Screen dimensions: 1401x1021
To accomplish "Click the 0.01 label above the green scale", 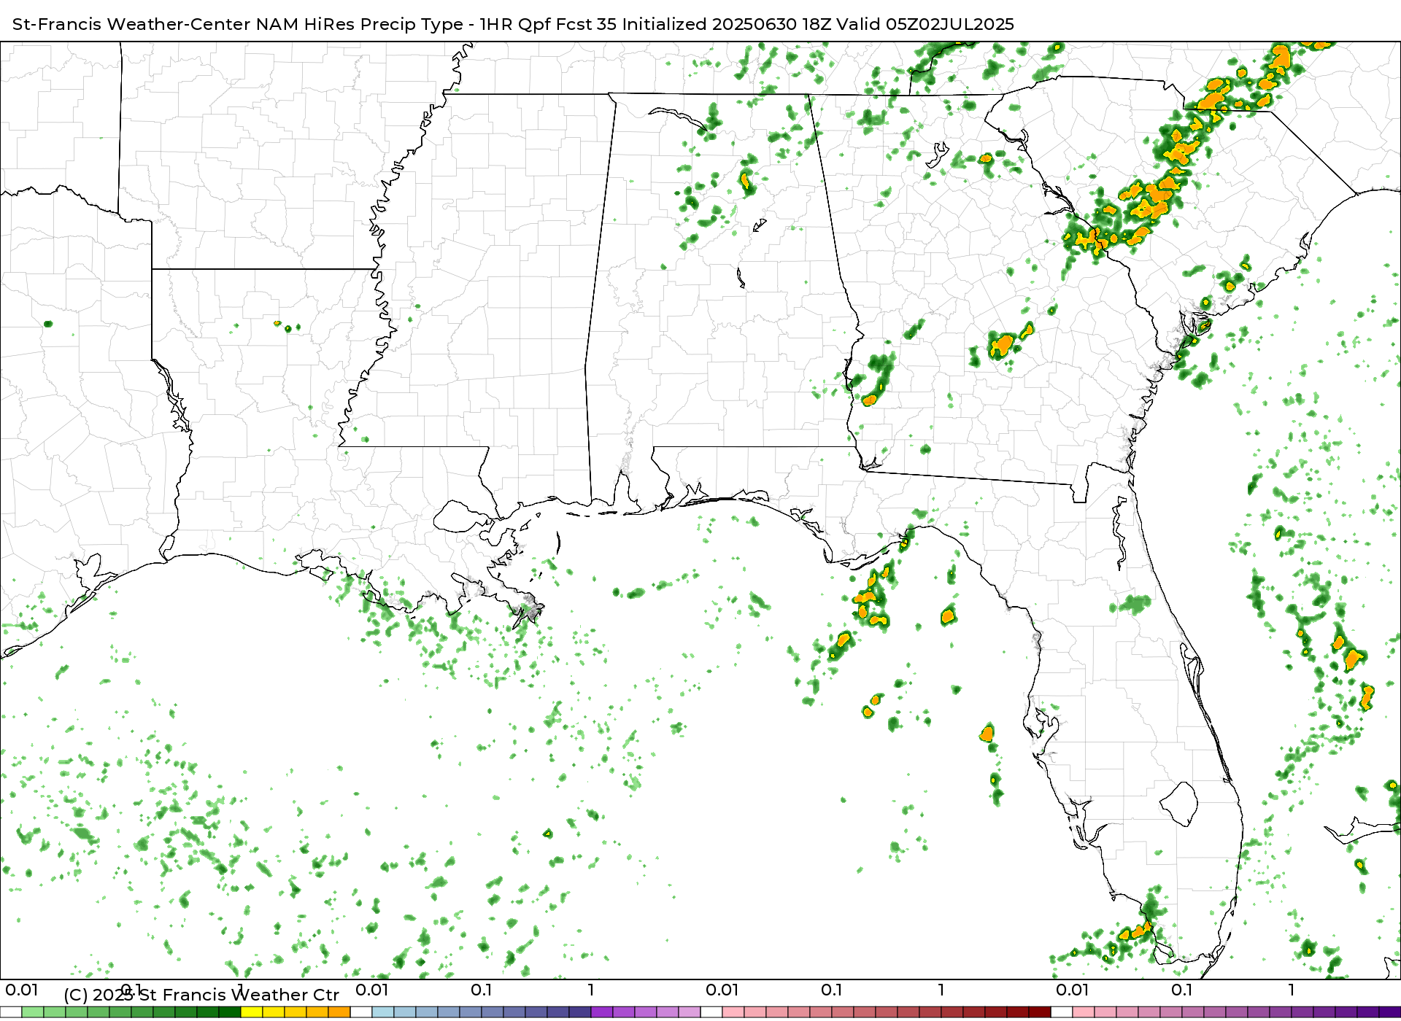I will tap(21, 990).
